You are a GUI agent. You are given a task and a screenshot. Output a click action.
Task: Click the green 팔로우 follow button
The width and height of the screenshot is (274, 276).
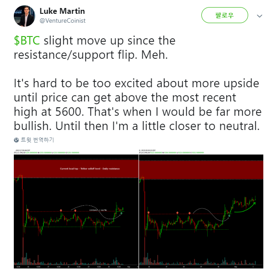point(225,15)
